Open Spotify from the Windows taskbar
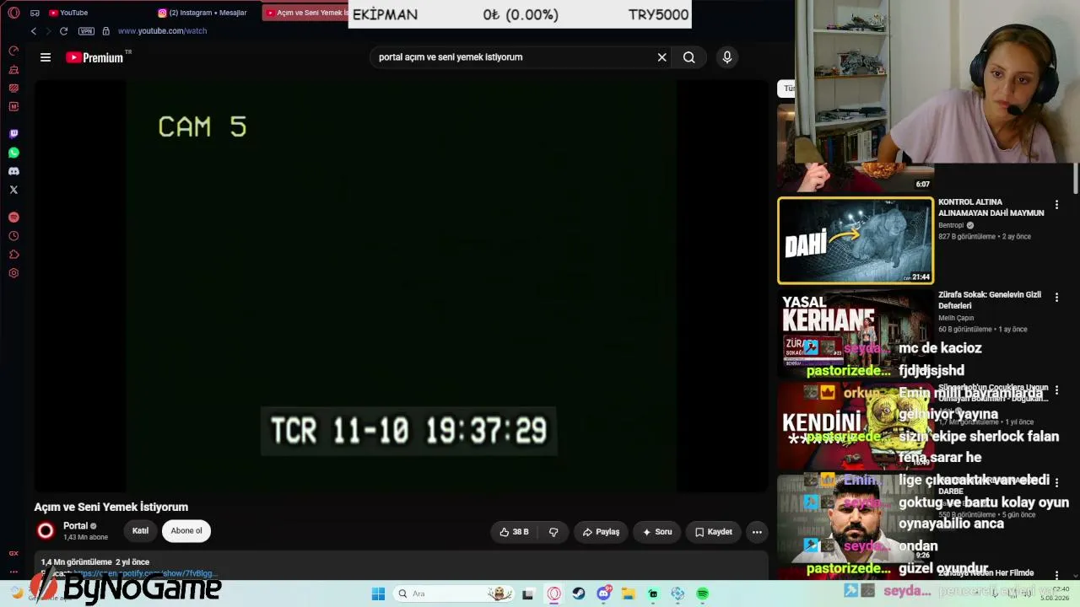The width and height of the screenshot is (1080, 607). (703, 594)
